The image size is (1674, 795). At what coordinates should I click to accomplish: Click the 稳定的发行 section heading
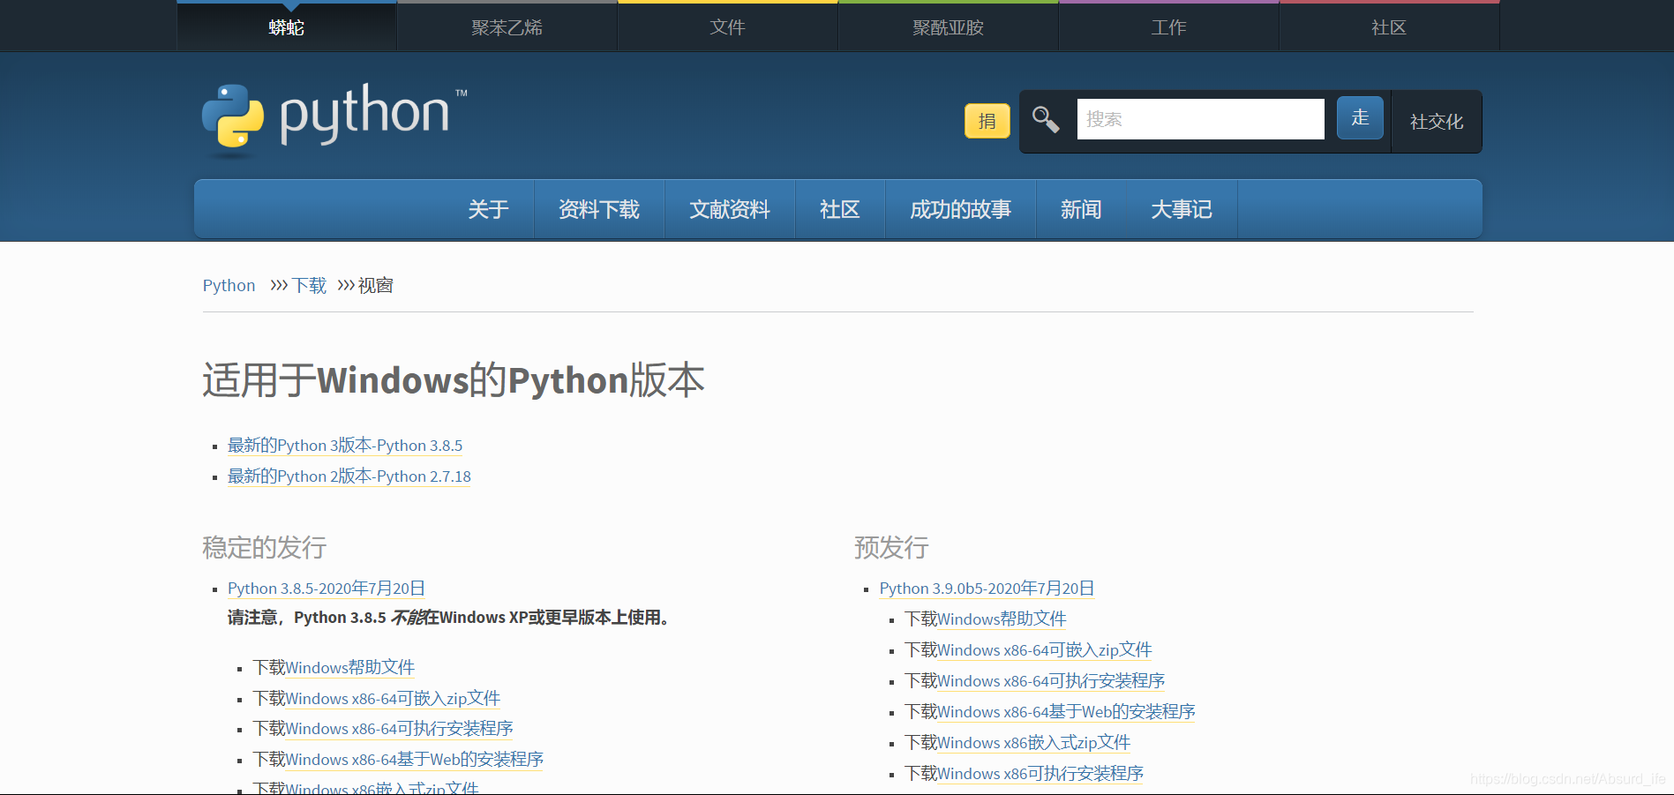tap(265, 547)
